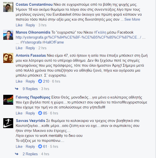The height and width of the screenshot is (158, 156).
Task: Expand the 2 Replies thread
Action: click(30, 154)
